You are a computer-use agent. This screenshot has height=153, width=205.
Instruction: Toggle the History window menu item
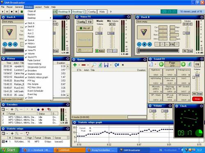(38, 44)
